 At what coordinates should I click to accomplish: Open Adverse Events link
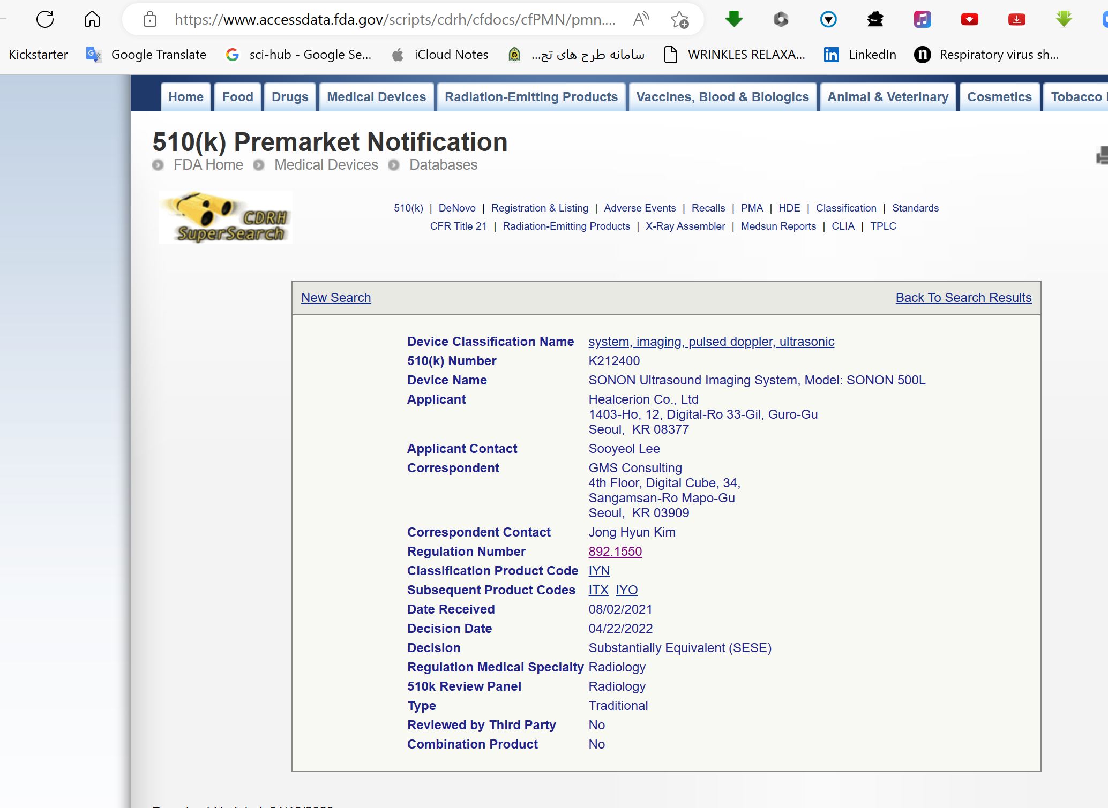[x=640, y=208]
